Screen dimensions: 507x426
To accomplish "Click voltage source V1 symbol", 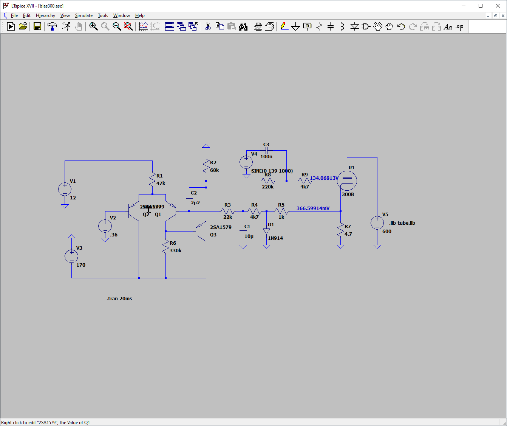I will pos(65,189).
